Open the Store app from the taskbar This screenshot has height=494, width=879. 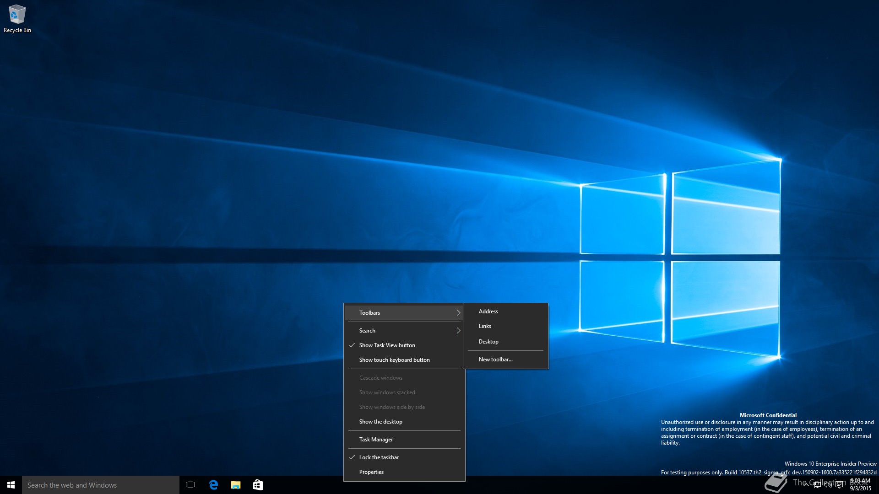pyautogui.click(x=258, y=485)
